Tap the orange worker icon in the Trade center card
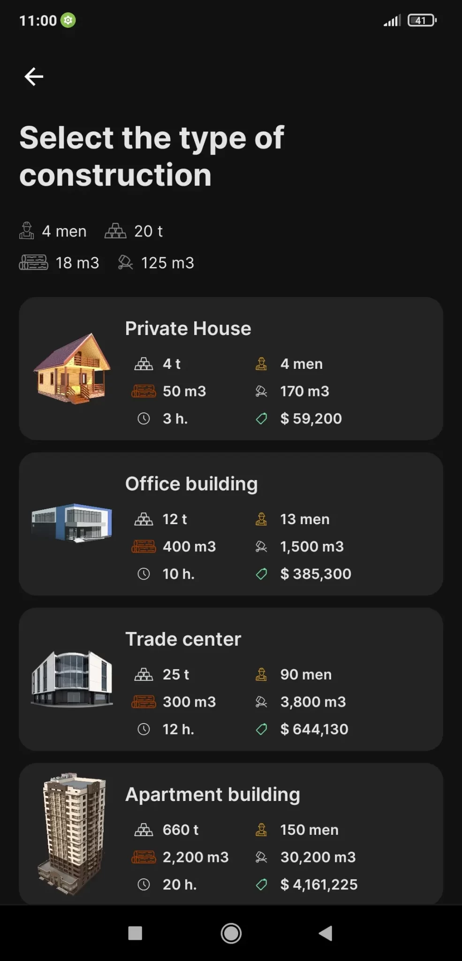 (261, 674)
